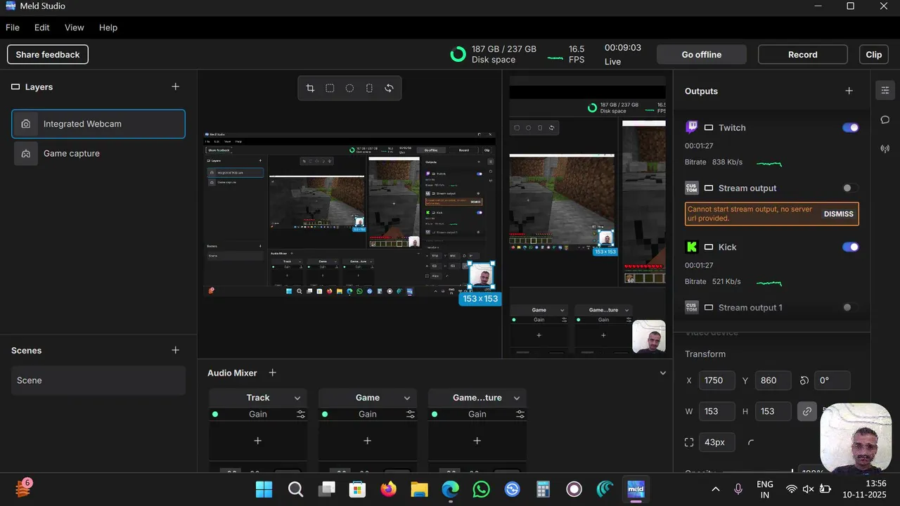
Task: Select the Integrated Webcam layer
Action: pyautogui.click(x=98, y=124)
